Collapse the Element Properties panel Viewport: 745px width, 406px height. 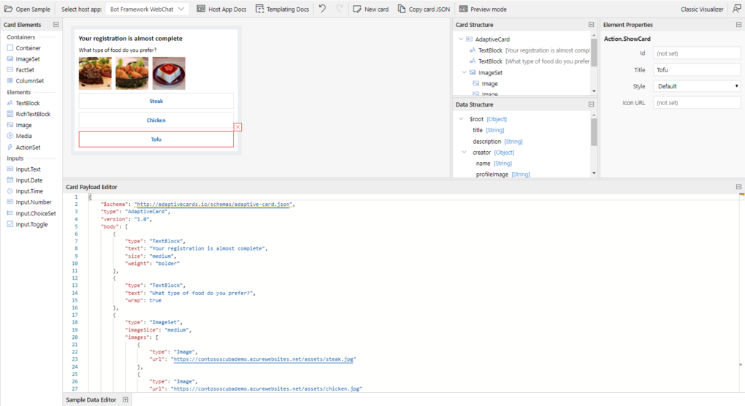click(x=738, y=25)
